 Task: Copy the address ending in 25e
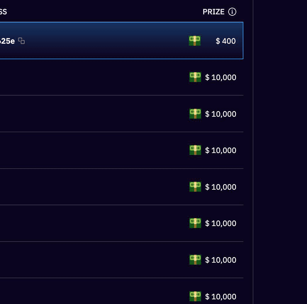(x=21, y=41)
